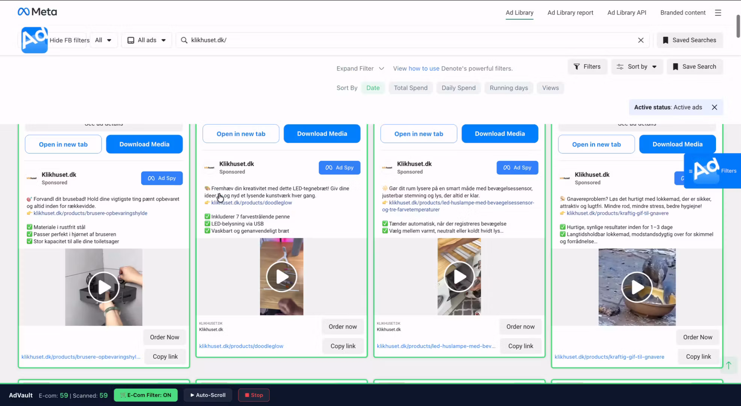Clear the search field with X icon
The width and height of the screenshot is (741, 406).
tap(641, 40)
